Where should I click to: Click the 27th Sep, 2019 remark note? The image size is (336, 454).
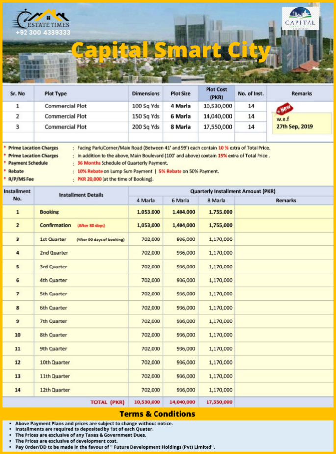(x=302, y=123)
